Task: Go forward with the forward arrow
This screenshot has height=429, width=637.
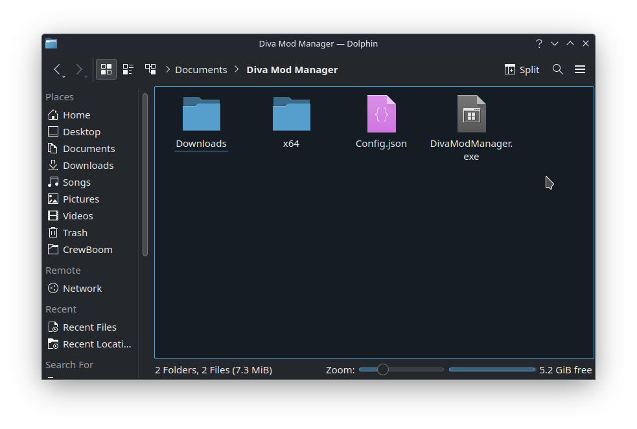Action: point(79,69)
